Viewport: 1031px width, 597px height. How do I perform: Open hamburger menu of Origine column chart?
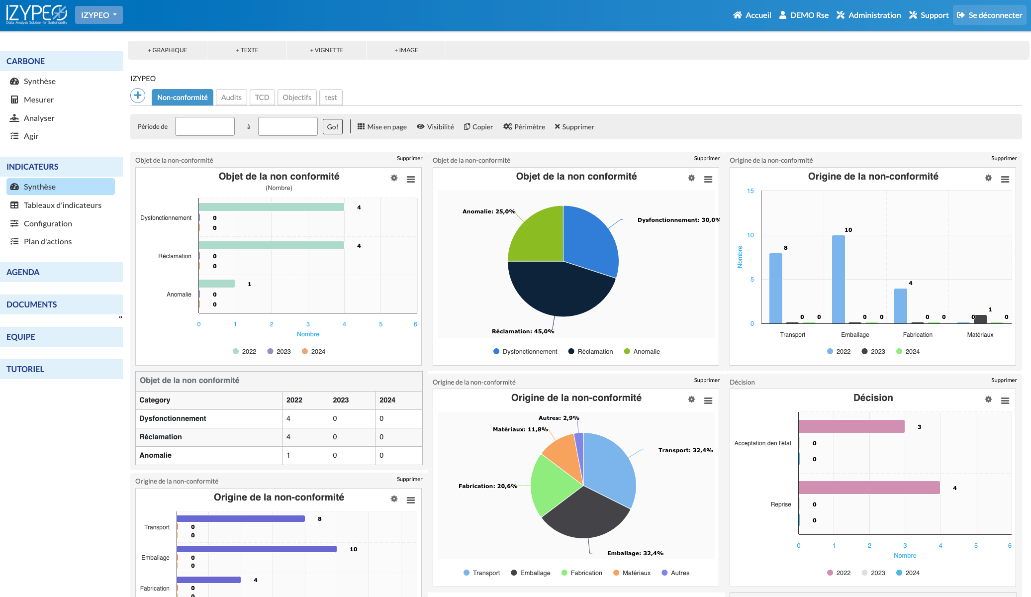click(x=1005, y=179)
